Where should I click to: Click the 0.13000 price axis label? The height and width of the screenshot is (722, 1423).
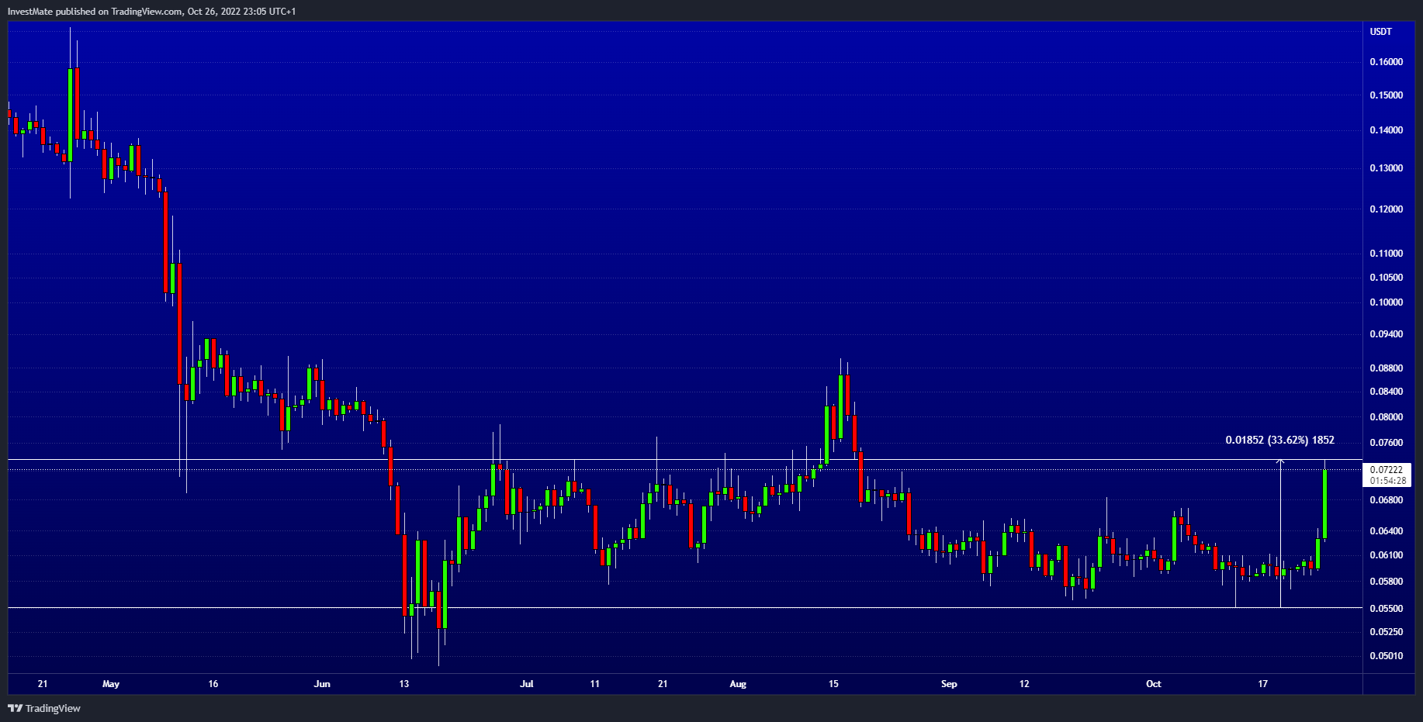tap(1387, 168)
